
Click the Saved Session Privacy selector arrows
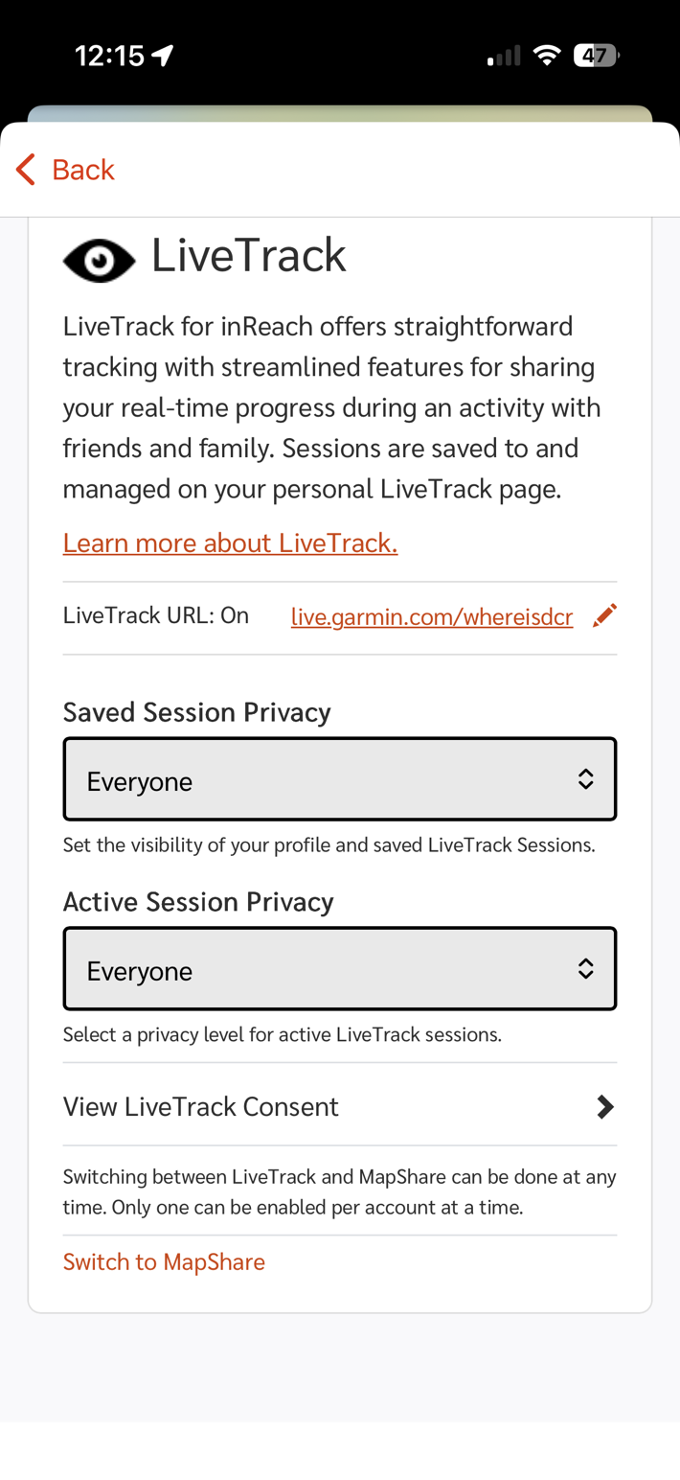tap(585, 779)
